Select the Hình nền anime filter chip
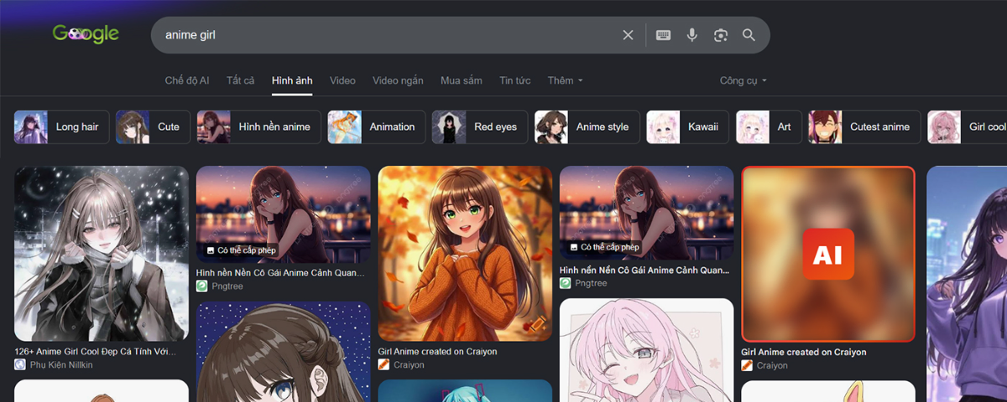The width and height of the screenshot is (1007, 402). [258, 127]
